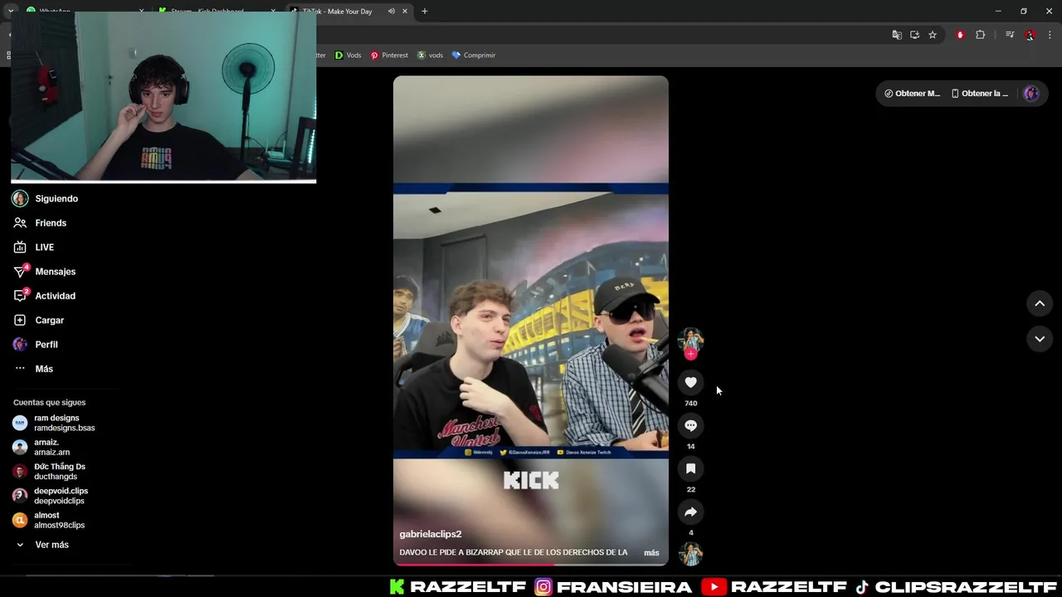Go to previous video with up arrow
1062x597 pixels.
(x=1040, y=303)
